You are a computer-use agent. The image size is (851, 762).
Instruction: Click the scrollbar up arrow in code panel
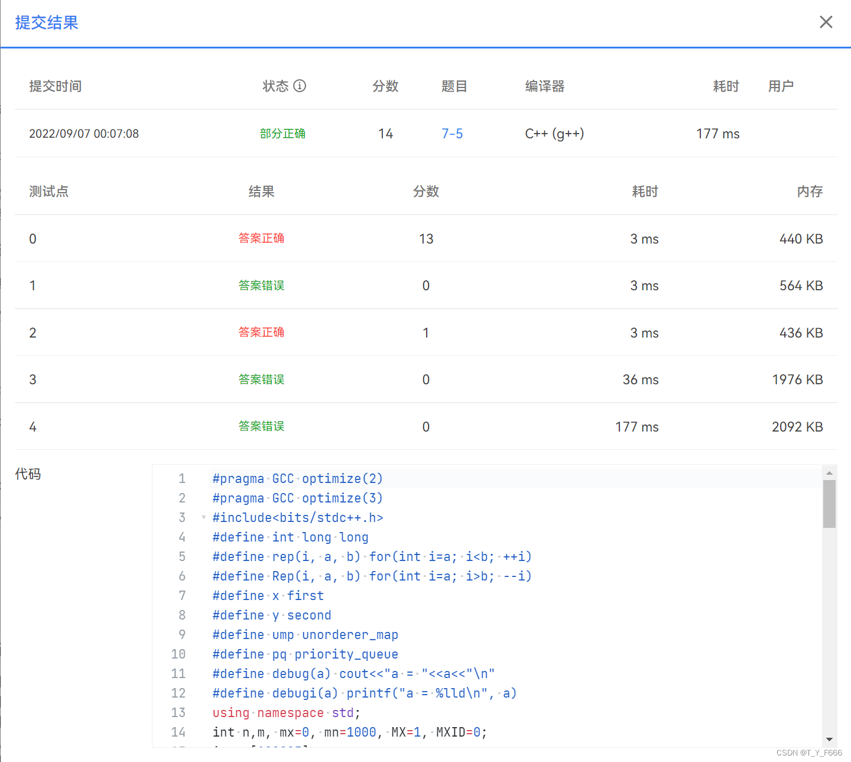click(x=830, y=472)
